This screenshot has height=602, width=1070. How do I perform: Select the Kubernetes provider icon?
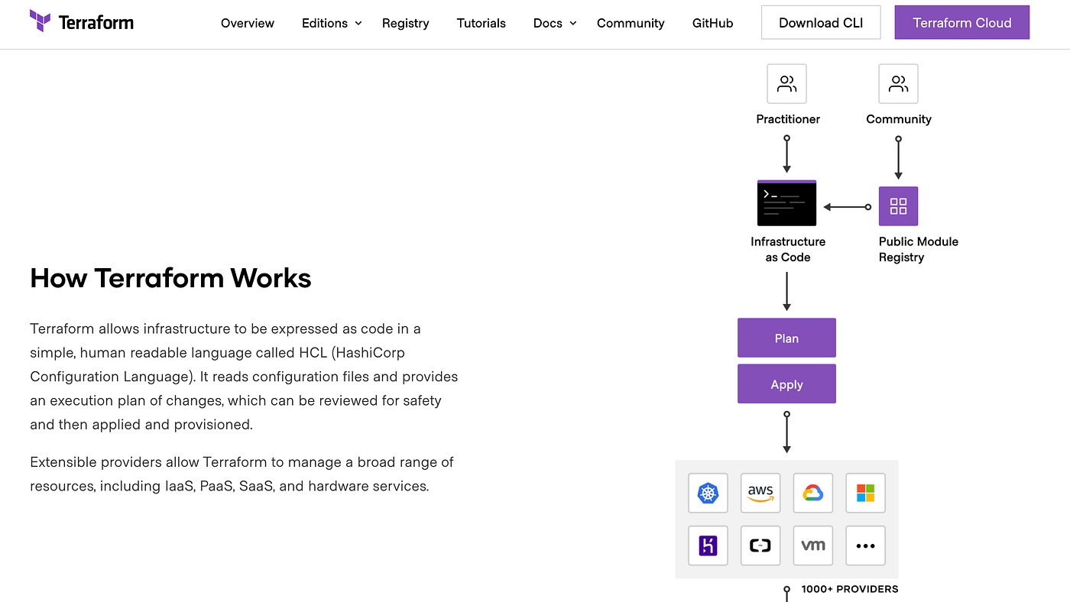[708, 493]
